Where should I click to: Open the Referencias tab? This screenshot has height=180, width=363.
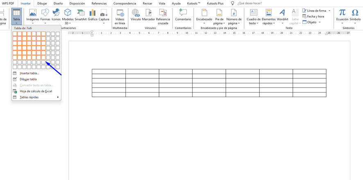[x=99, y=3]
